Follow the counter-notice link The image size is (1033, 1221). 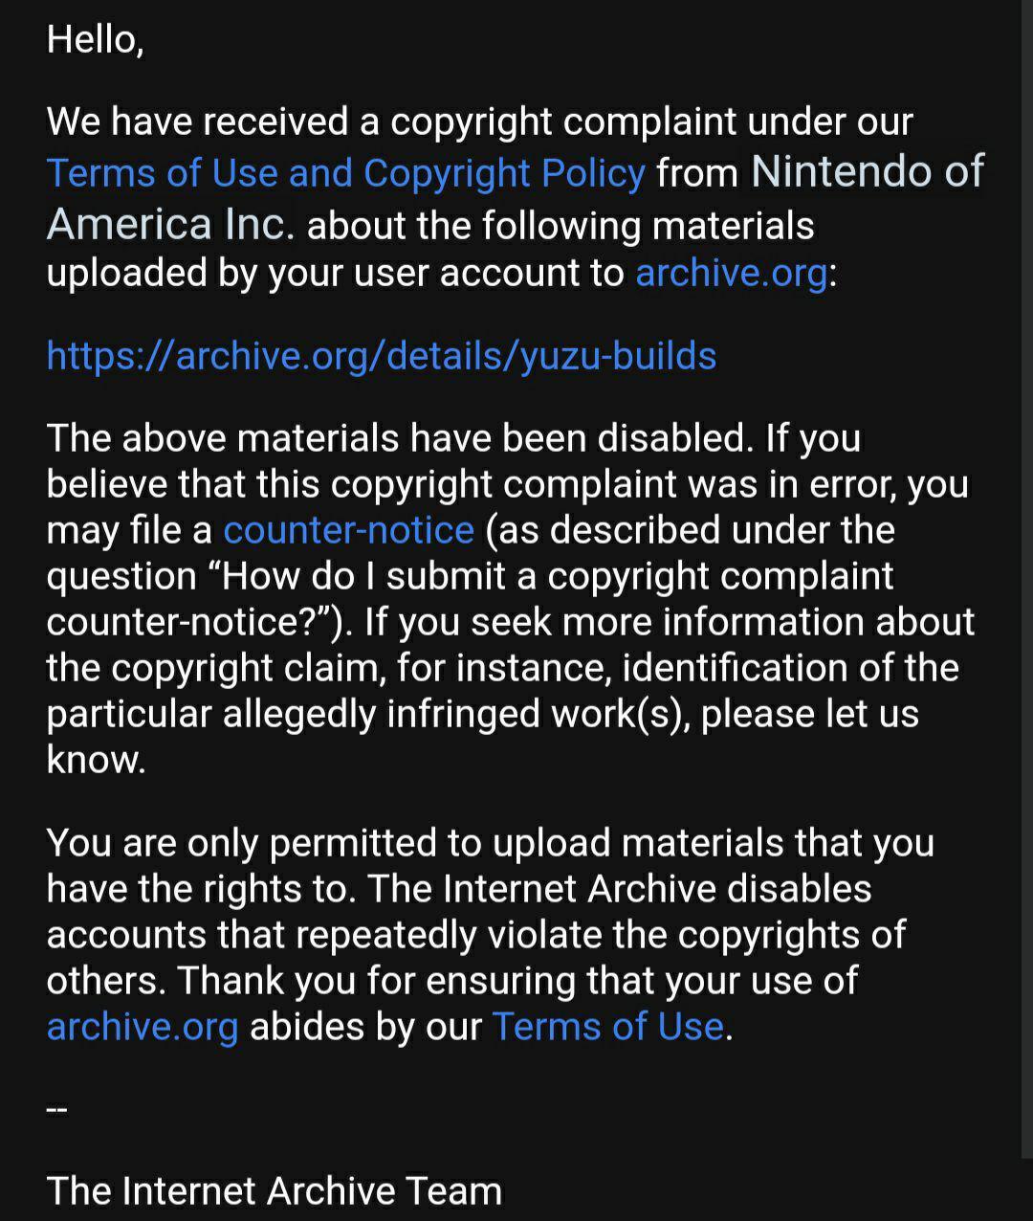click(348, 530)
